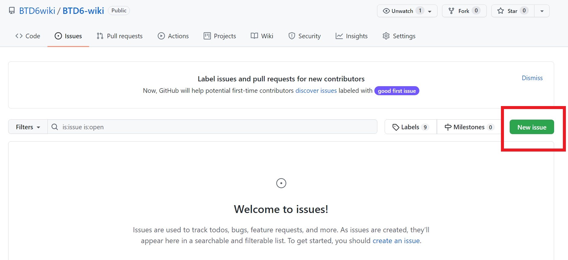Image resolution: width=568 pixels, height=260 pixels.
Task: Open the BTD6wiki owner link
Action: pos(37,11)
